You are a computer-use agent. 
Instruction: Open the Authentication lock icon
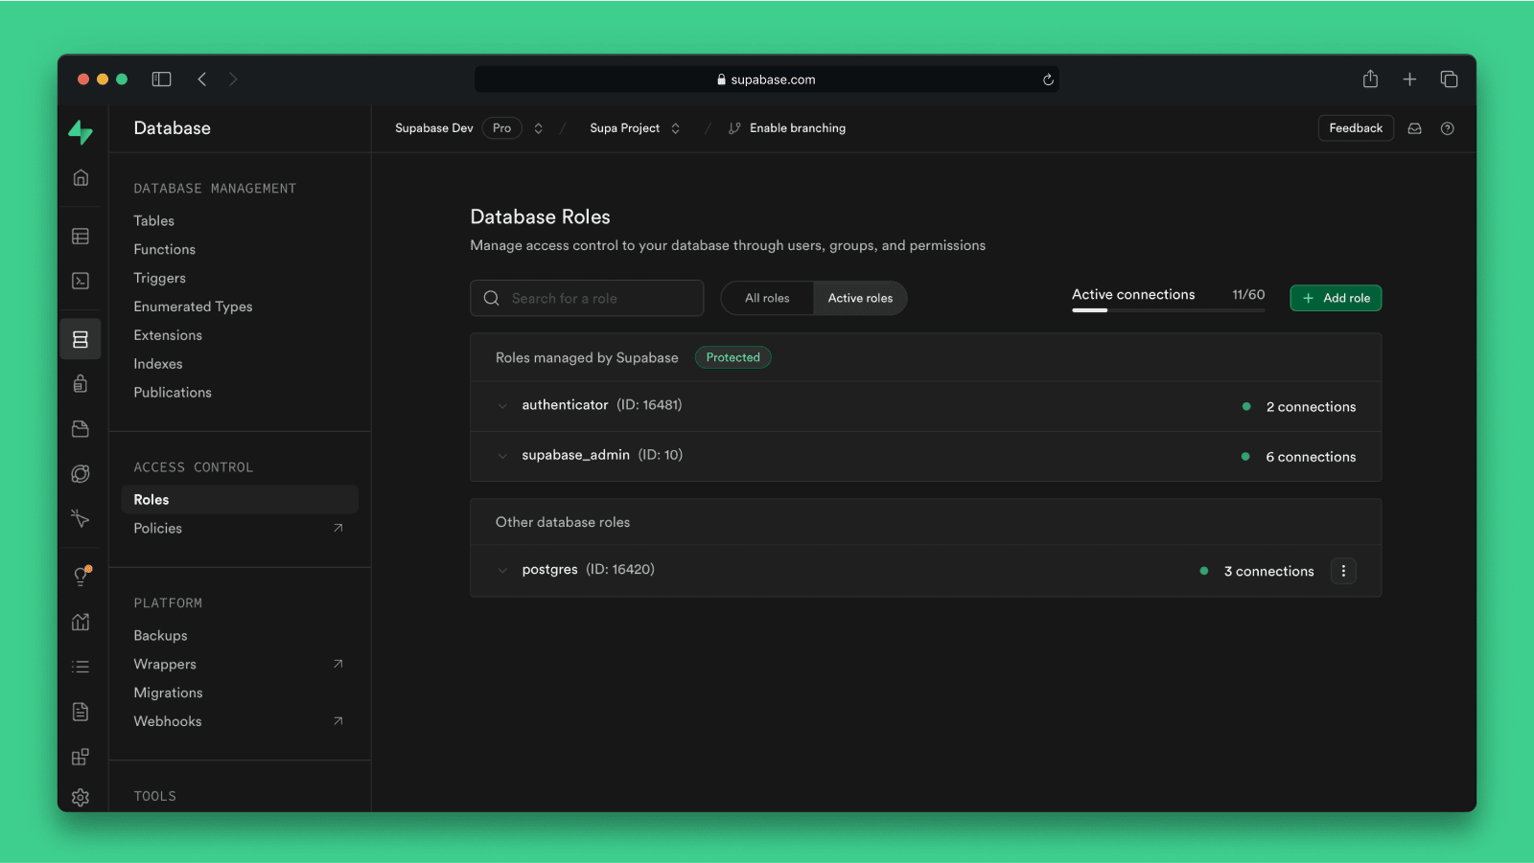pos(81,384)
